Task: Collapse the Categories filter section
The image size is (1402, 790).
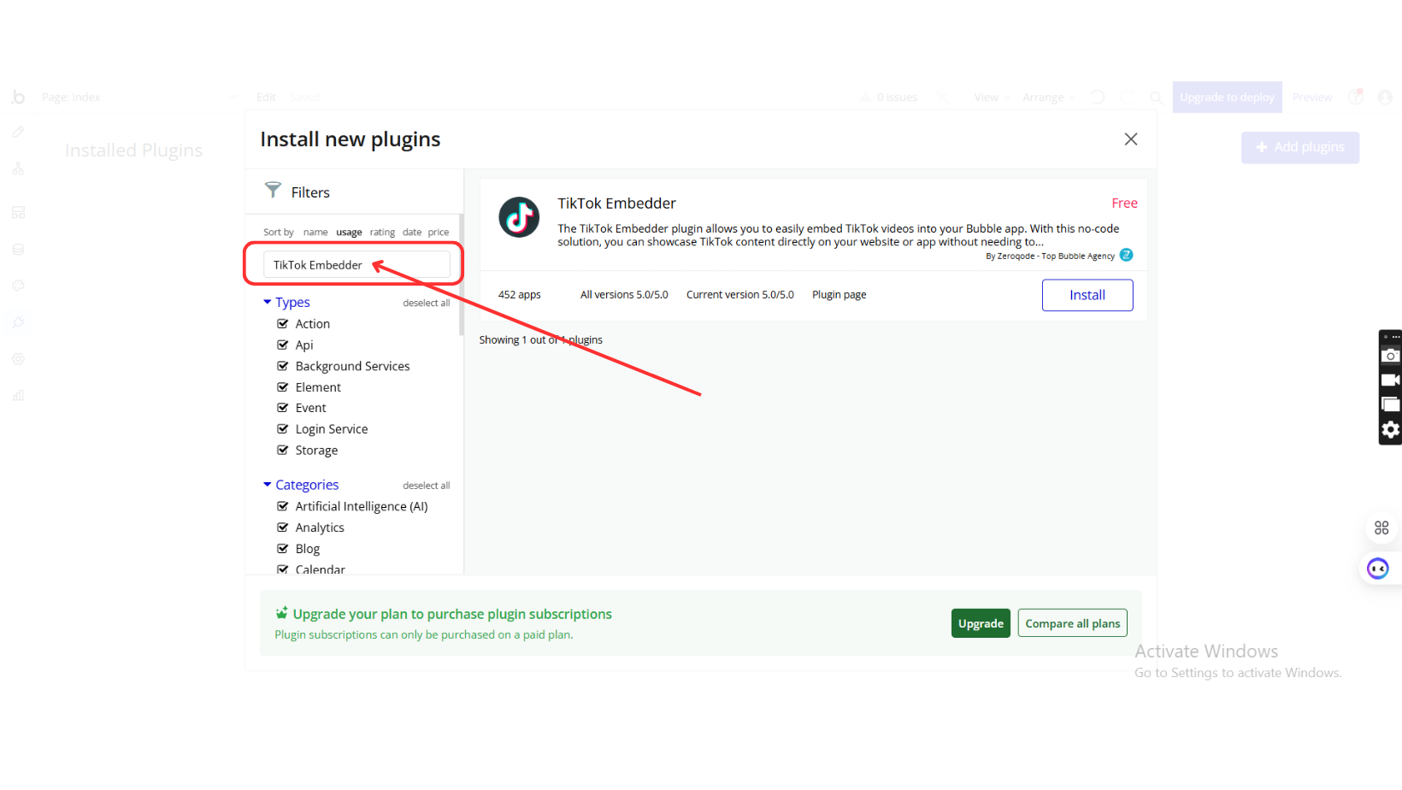Action: coord(268,485)
